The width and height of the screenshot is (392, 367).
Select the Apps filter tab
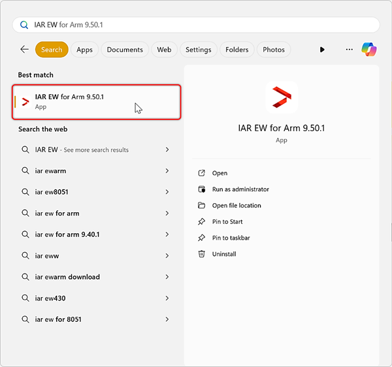point(84,50)
